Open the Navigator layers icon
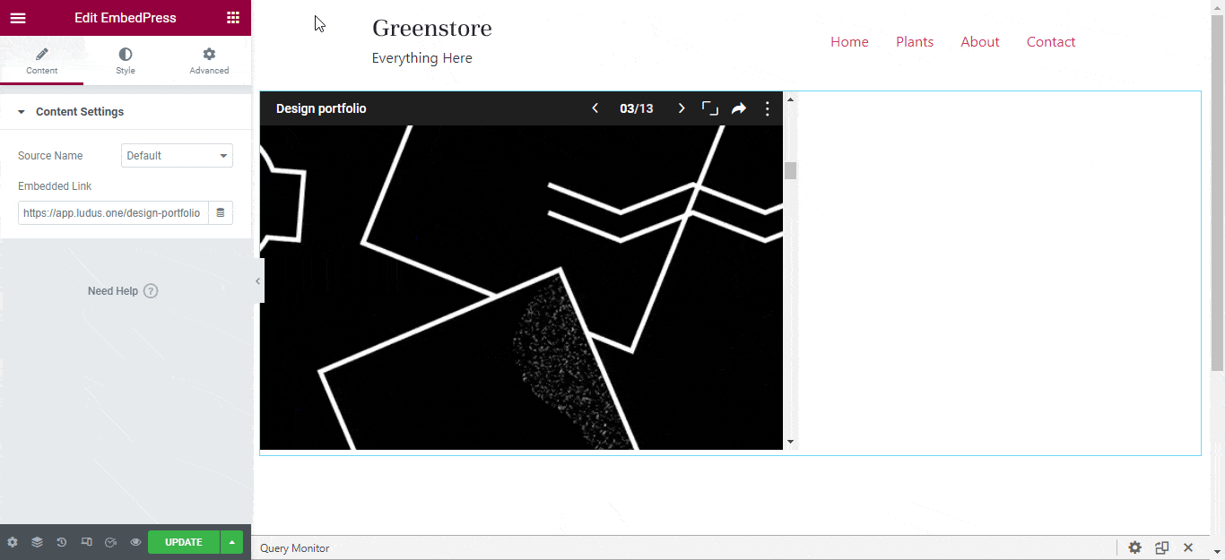 pyautogui.click(x=37, y=542)
